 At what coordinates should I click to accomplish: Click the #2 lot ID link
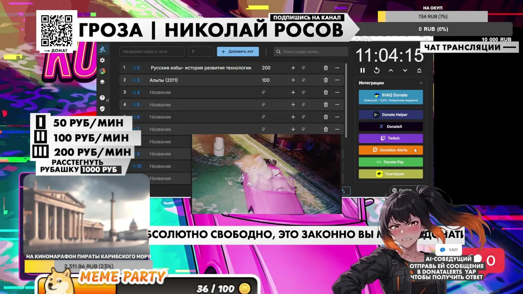coord(136,68)
